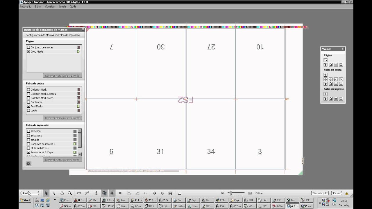The image size is (372, 209).
Task: Uncheck the Promocional & Capa checkbox
Action: pyautogui.click(x=28, y=152)
